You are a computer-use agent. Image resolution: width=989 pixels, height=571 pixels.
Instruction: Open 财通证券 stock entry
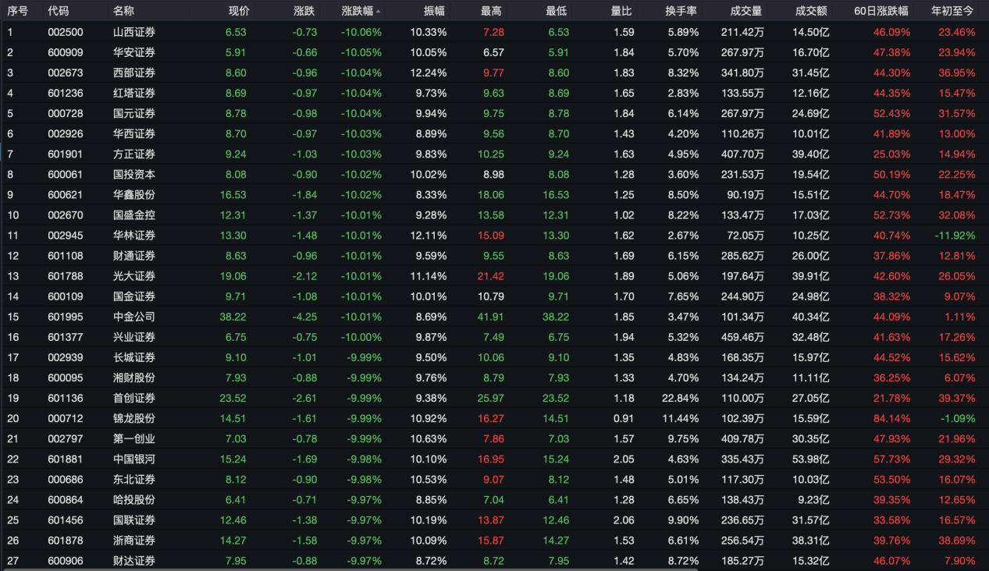click(x=134, y=255)
